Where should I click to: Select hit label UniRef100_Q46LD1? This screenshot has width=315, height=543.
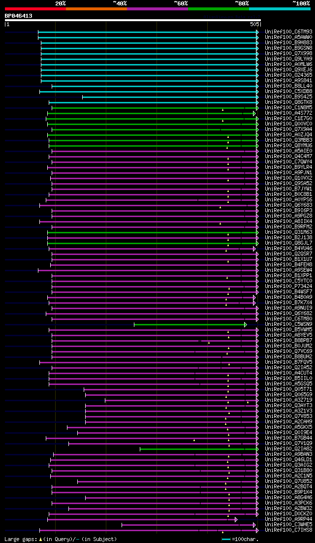[x=289, y=460]
